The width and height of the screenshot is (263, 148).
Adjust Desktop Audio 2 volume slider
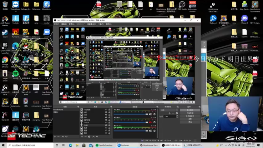point(131,122)
